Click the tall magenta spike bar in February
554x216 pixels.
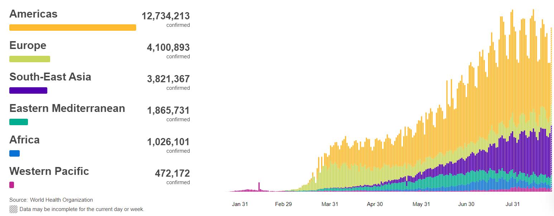tap(259, 187)
